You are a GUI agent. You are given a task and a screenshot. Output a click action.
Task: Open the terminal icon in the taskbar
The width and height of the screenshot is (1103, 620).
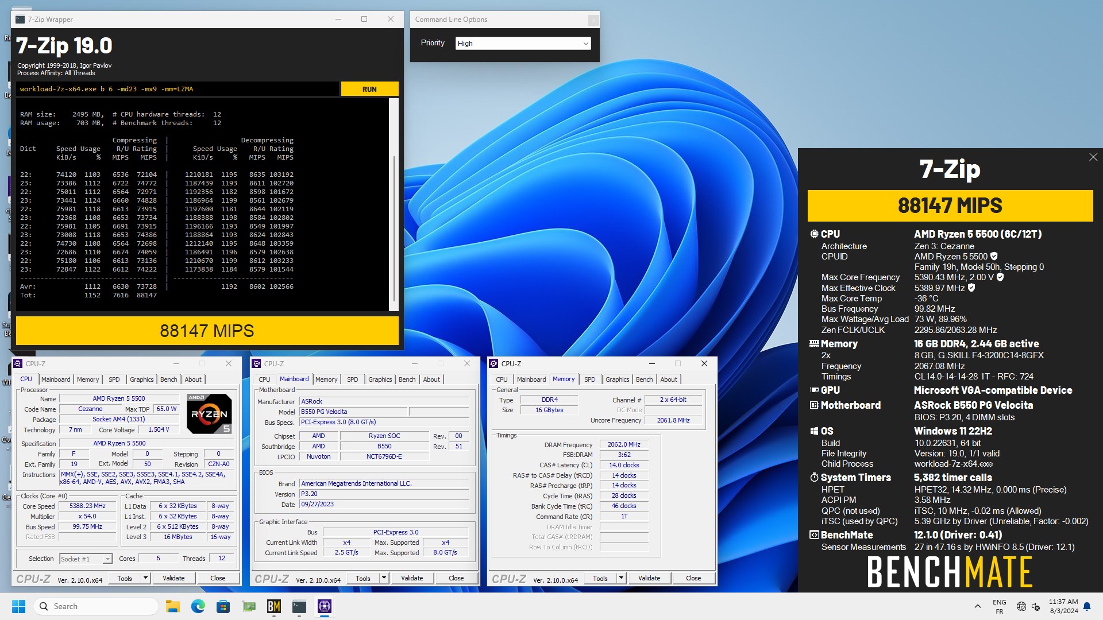(x=299, y=606)
